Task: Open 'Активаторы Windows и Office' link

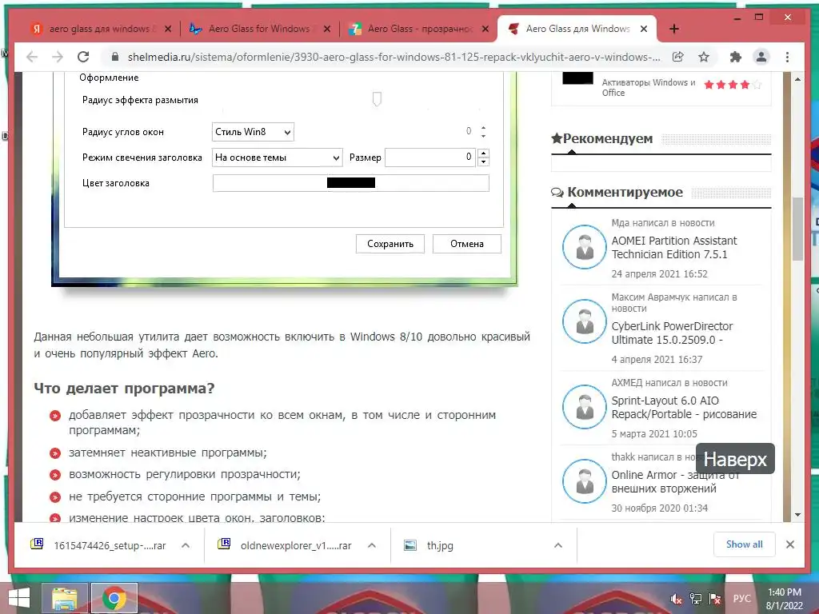Action: (648, 87)
